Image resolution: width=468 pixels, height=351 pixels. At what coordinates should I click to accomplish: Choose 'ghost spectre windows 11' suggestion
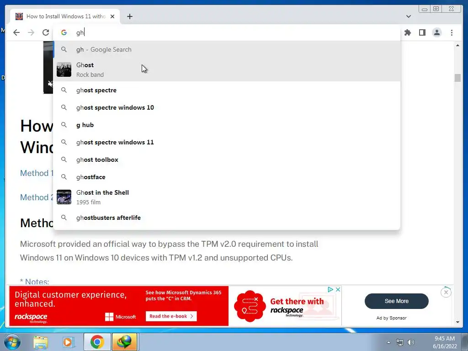point(227,142)
